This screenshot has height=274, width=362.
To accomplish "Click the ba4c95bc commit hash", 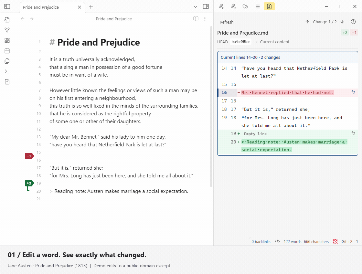I will [x=240, y=42].
